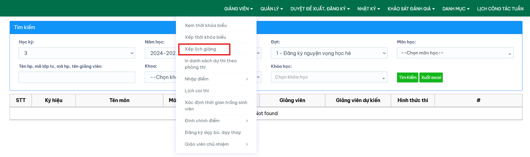Image resolution: width=530 pixels, height=157 pixels.
Task: Open the GIẢNG VIÊN menu
Action: tap(238, 9)
